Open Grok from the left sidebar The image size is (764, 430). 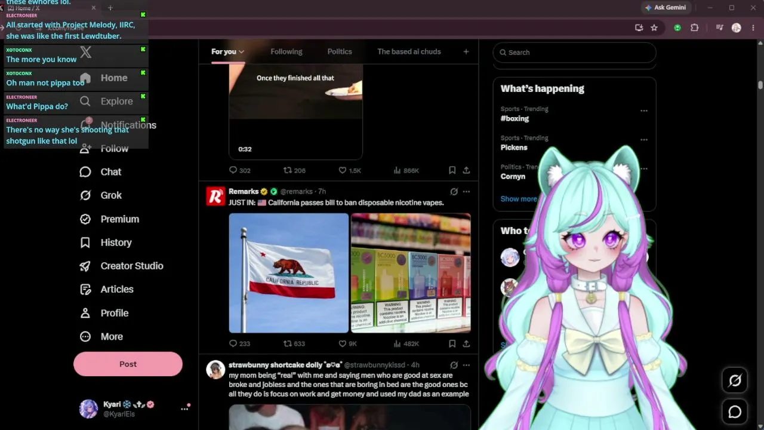pyautogui.click(x=101, y=195)
